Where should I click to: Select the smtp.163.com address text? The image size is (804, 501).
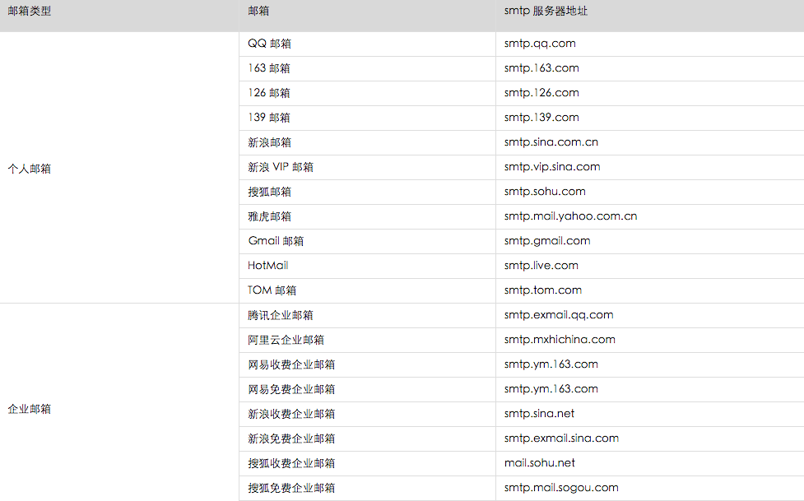coord(541,68)
